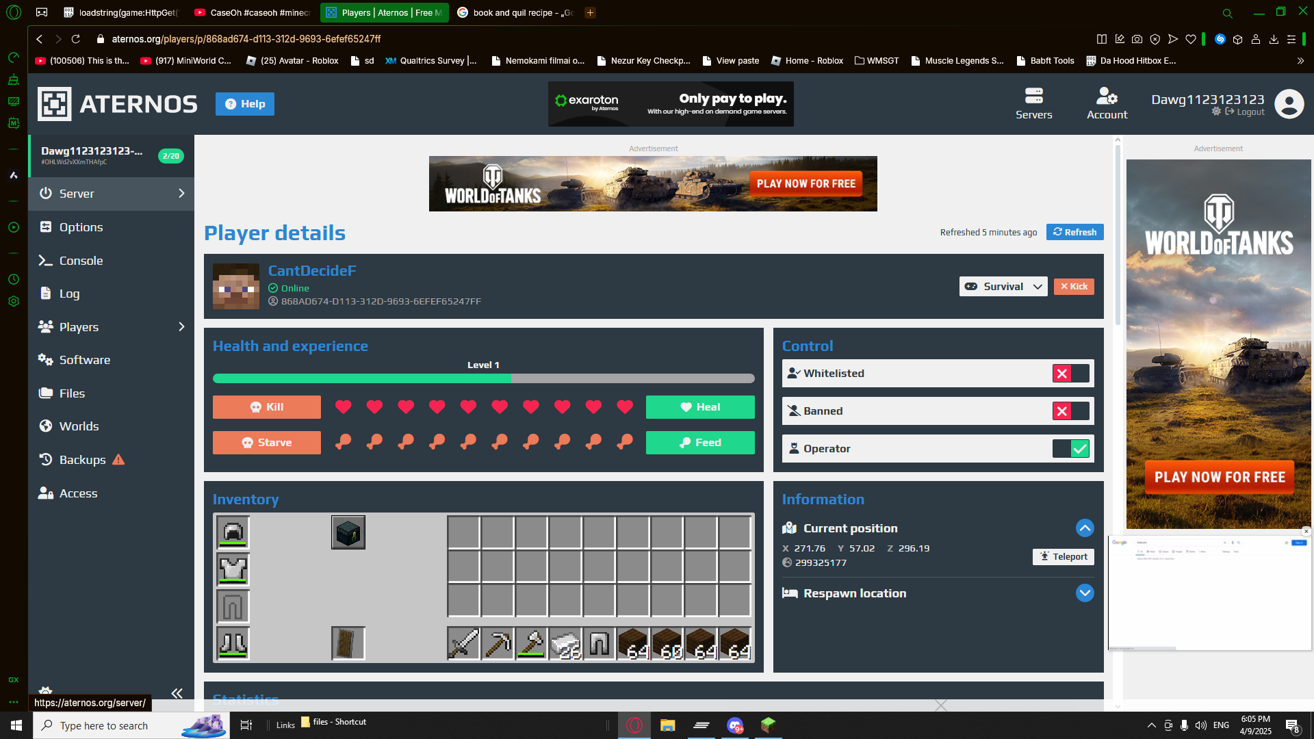Select the pickaxe in the hotbar
Screen dimensions: 1314x739
point(498,643)
